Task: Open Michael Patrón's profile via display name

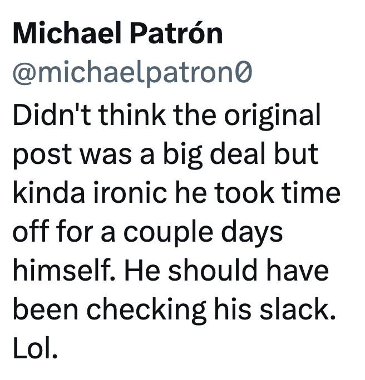Action: [117, 34]
